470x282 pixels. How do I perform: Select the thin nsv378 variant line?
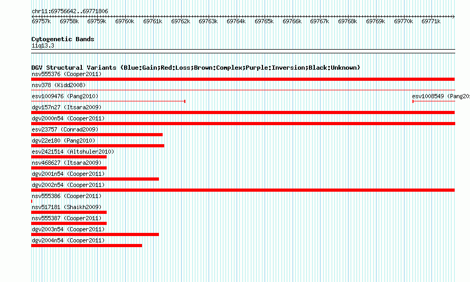pyautogui.click(x=243, y=90)
